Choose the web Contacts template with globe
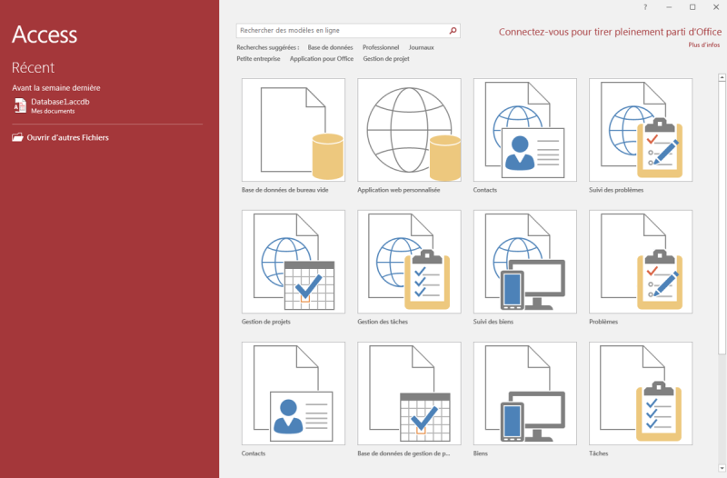The height and width of the screenshot is (478, 727). click(525, 130)
